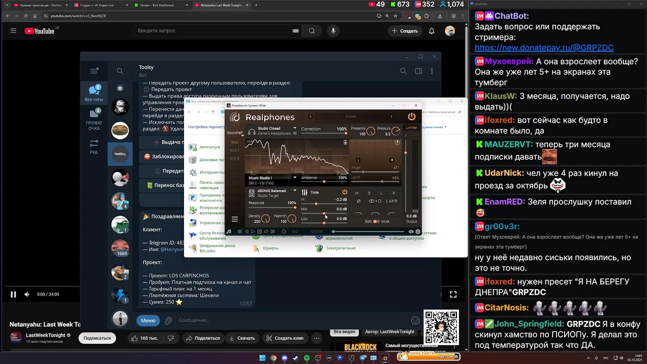Click the Realphones logo icon
This screenshot has height=364, width=647.
tap(235, 117)
